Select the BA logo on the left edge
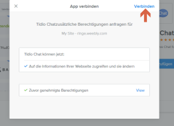 4,70
